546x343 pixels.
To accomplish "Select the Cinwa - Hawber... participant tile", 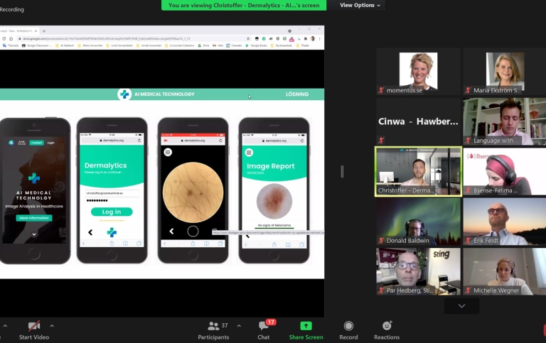I will coord(418,121).
